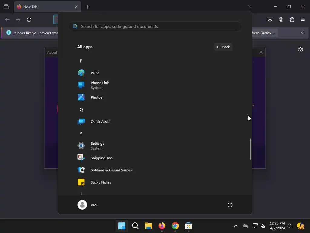The height and width of the screenshot is (233, 310).
Task: Select the New Tab tab in Firefox
Action: (48, 7)
